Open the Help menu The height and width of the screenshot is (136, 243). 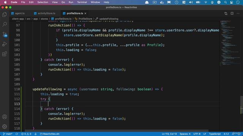106,2
